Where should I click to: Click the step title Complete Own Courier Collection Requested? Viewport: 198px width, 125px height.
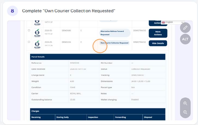click(x=69, y=11)
